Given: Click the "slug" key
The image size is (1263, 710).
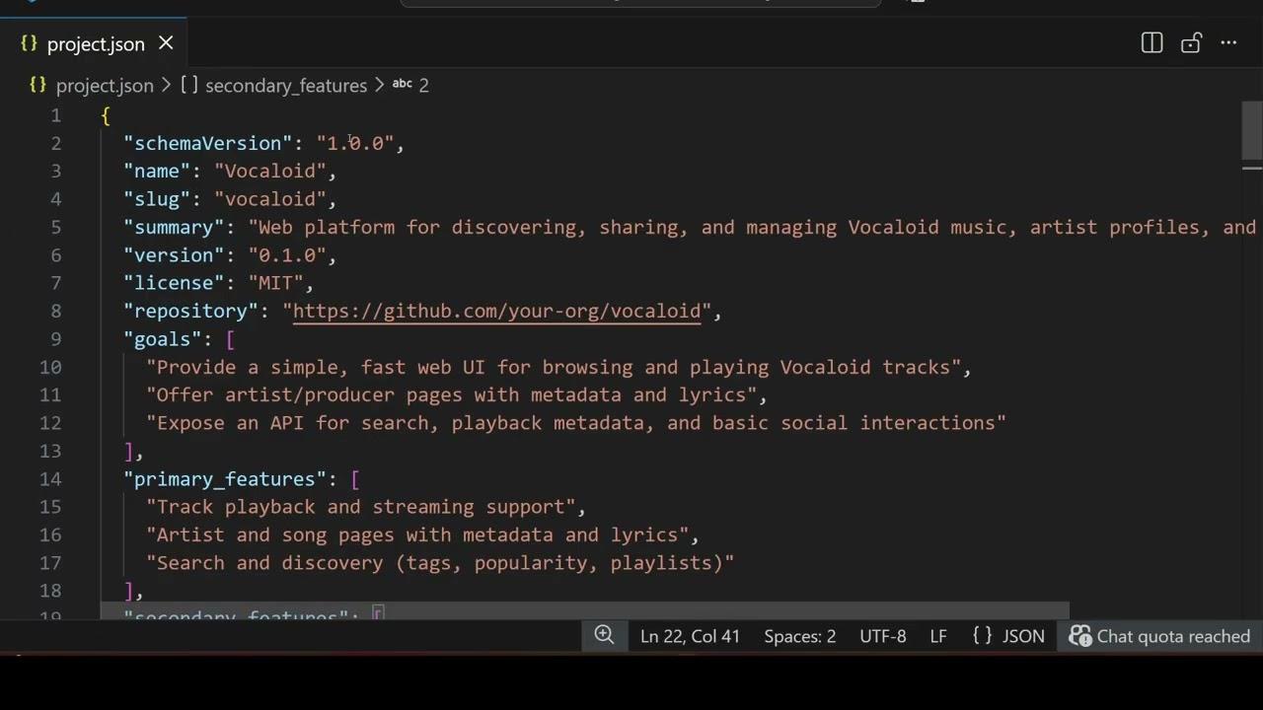Looking at the screenshot, I should (x=157, y=199).
